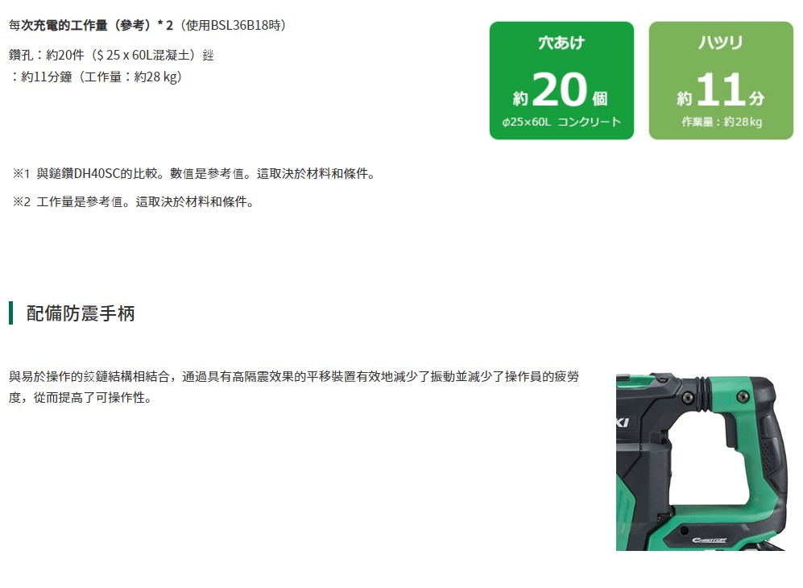Viewport: 803px width, 588px height.
Task: Click the 作業量：約28kg caption in badge
Action: 721,122
